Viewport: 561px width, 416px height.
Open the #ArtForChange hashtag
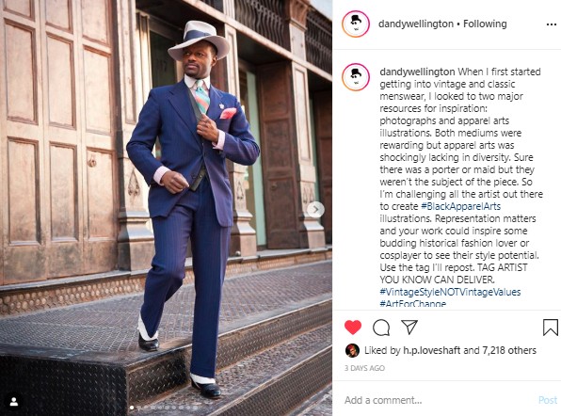click(x=413, y=304)
